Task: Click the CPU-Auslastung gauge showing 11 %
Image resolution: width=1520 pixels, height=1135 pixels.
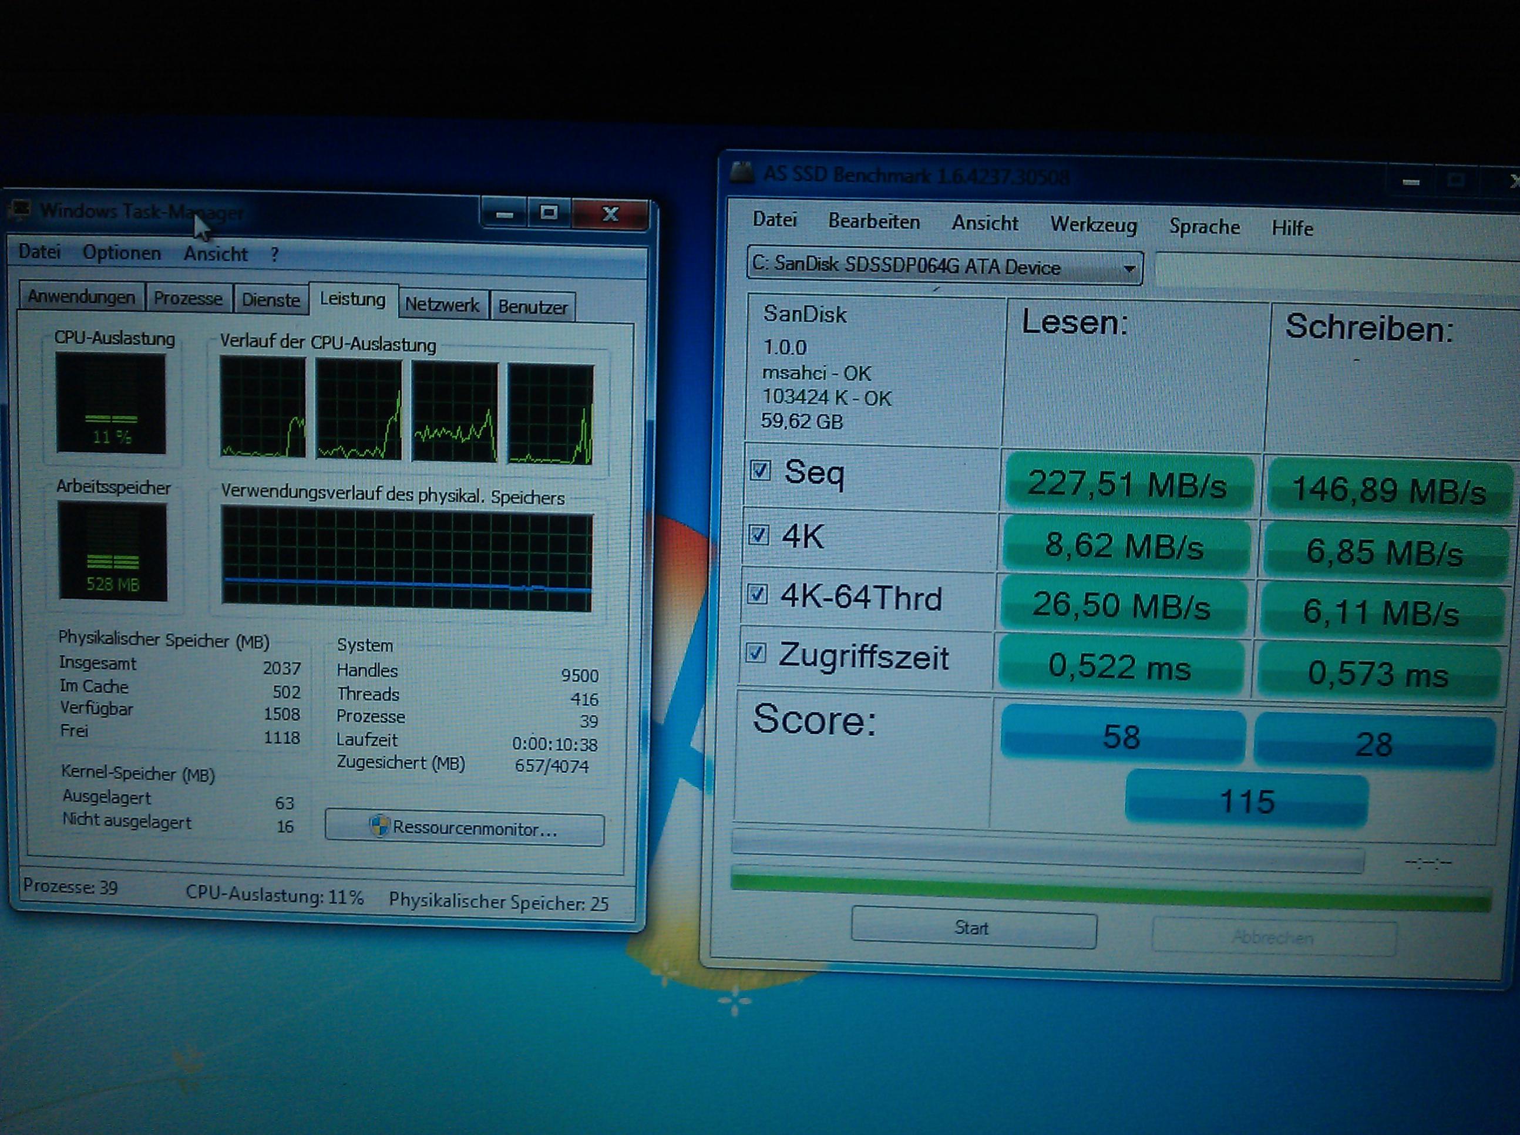Action: 110,403
